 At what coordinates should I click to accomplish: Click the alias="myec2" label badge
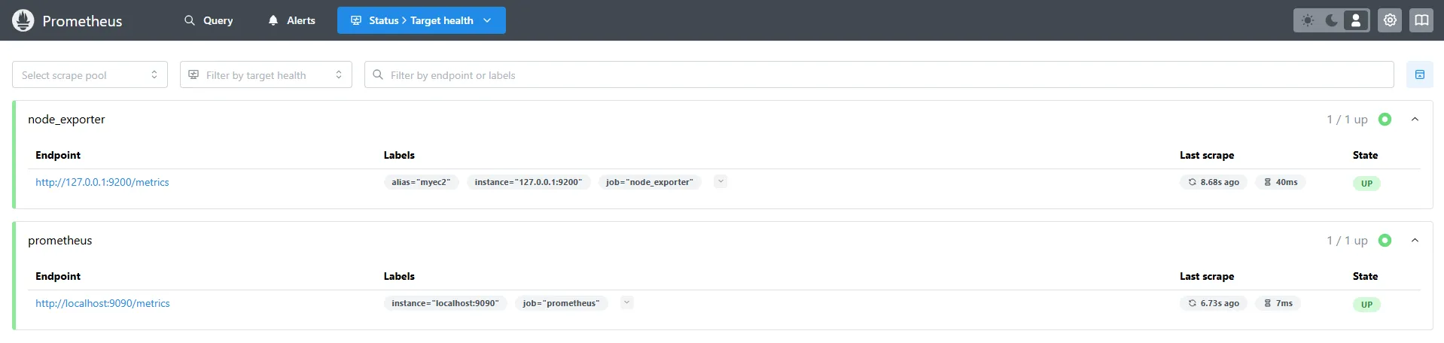click(x=421, y=182)
